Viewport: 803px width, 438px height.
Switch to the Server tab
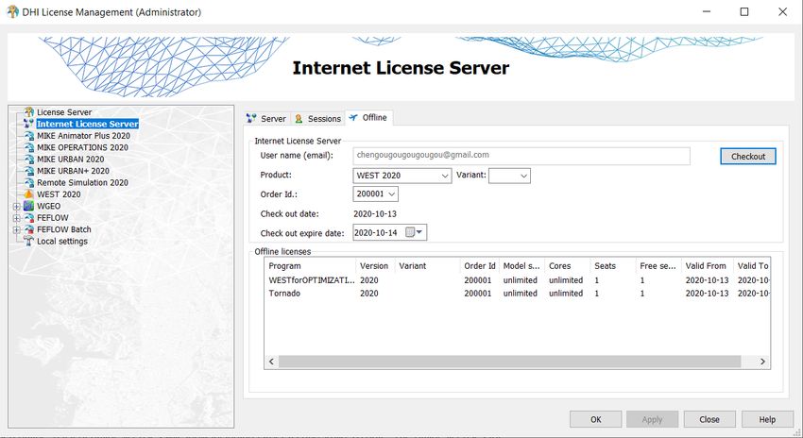(x=266, y=119)
